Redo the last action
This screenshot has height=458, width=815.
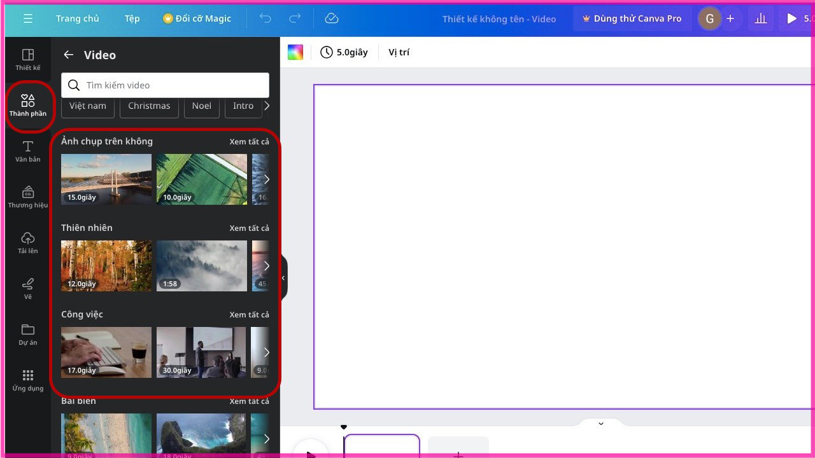click(x=295, y=18)
